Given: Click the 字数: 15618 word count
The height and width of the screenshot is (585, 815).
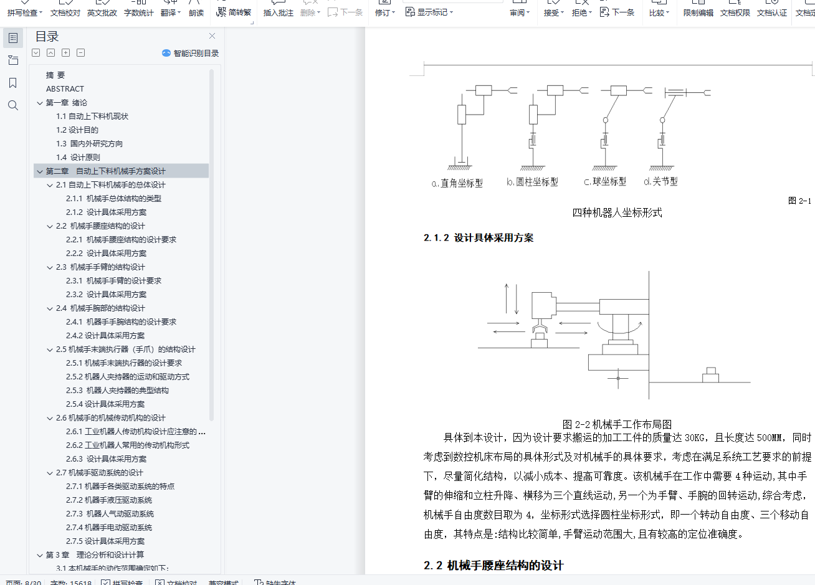Looking at the screenshot, I should point(71,583).
